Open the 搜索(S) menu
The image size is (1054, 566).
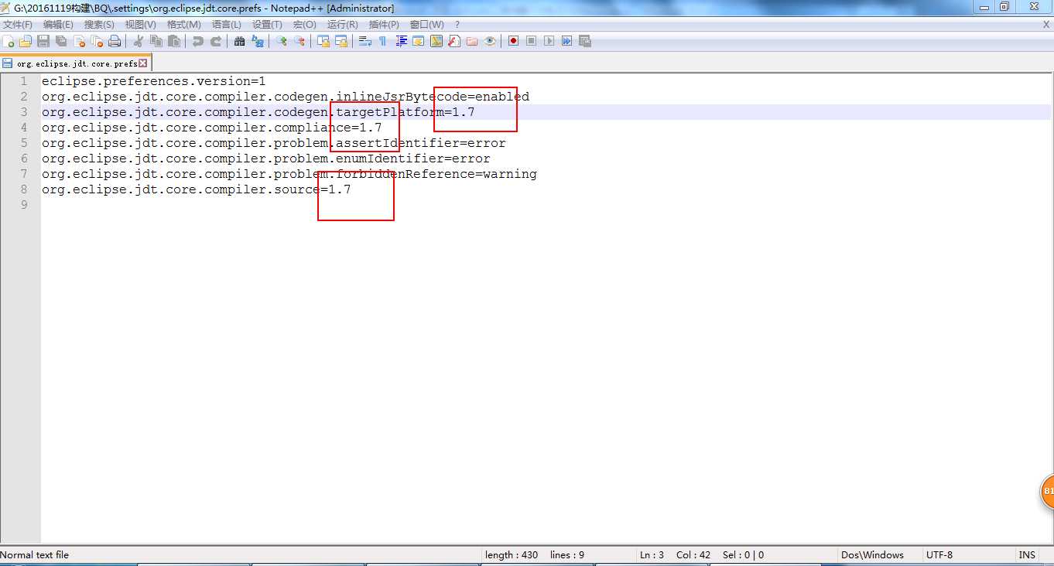click(99, 25)
